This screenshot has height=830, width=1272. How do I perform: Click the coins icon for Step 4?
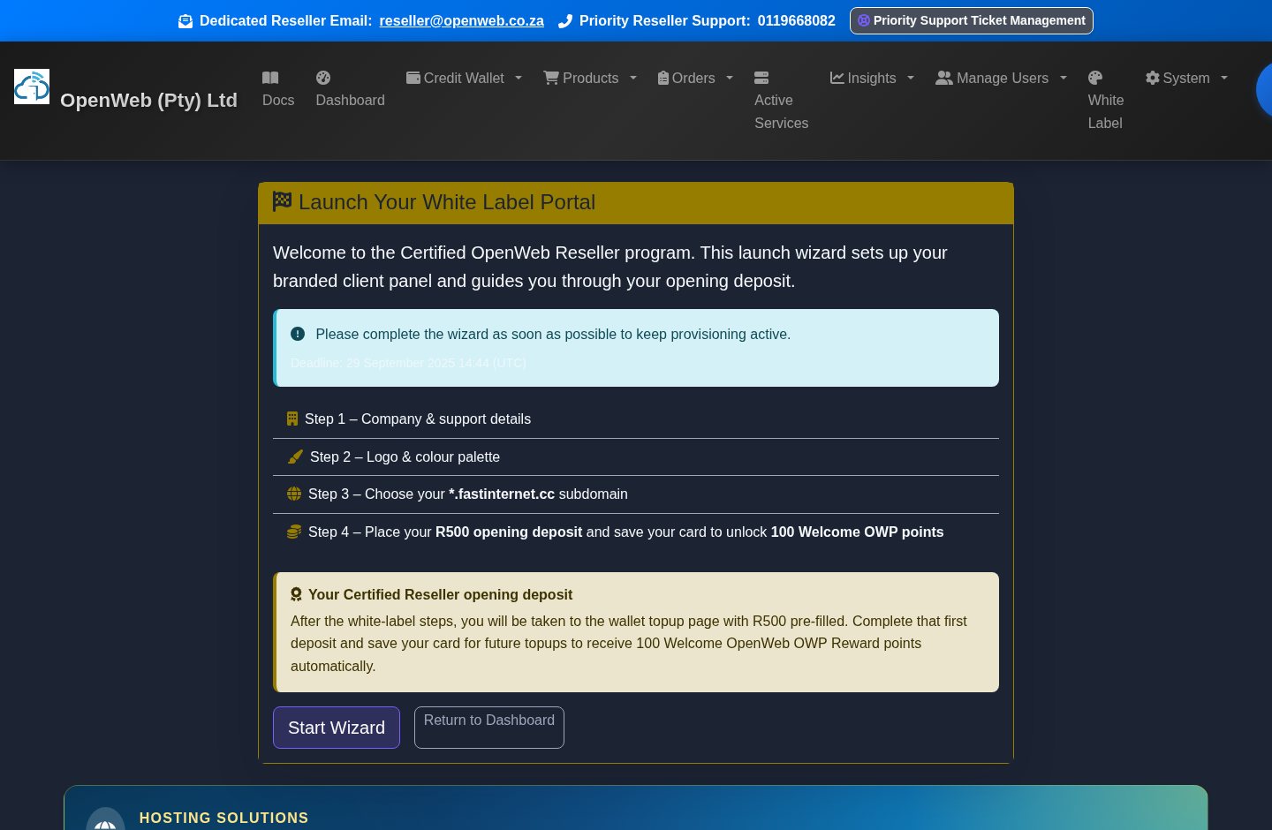294,532
